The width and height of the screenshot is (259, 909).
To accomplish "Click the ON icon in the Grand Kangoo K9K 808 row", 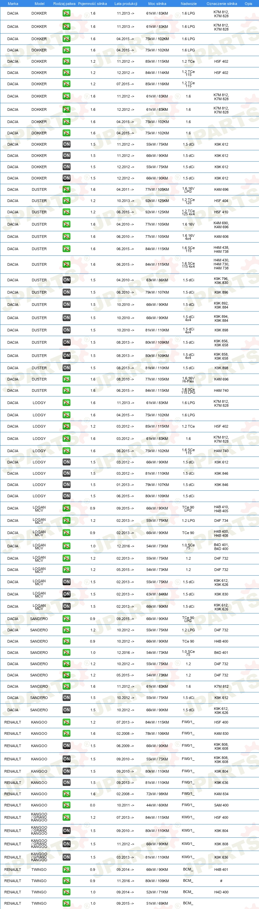I will [x=66, y=844].
